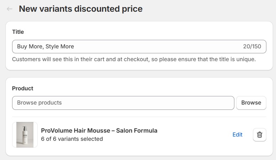Open the ProVolume mousse product thumbnail
This screenshot has height=160, width=276.
[25, 135]
